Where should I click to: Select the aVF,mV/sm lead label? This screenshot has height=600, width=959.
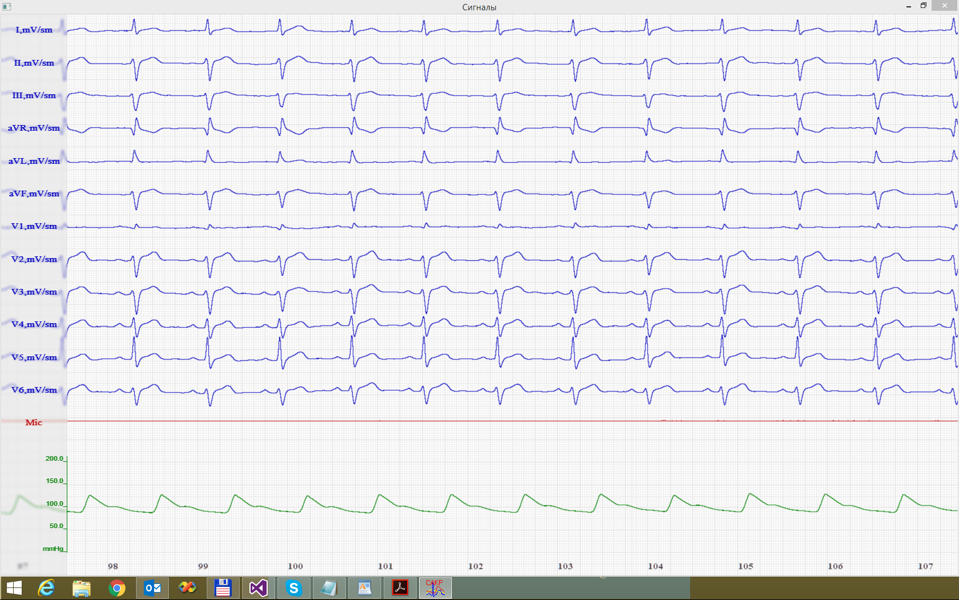pos(34,194)
